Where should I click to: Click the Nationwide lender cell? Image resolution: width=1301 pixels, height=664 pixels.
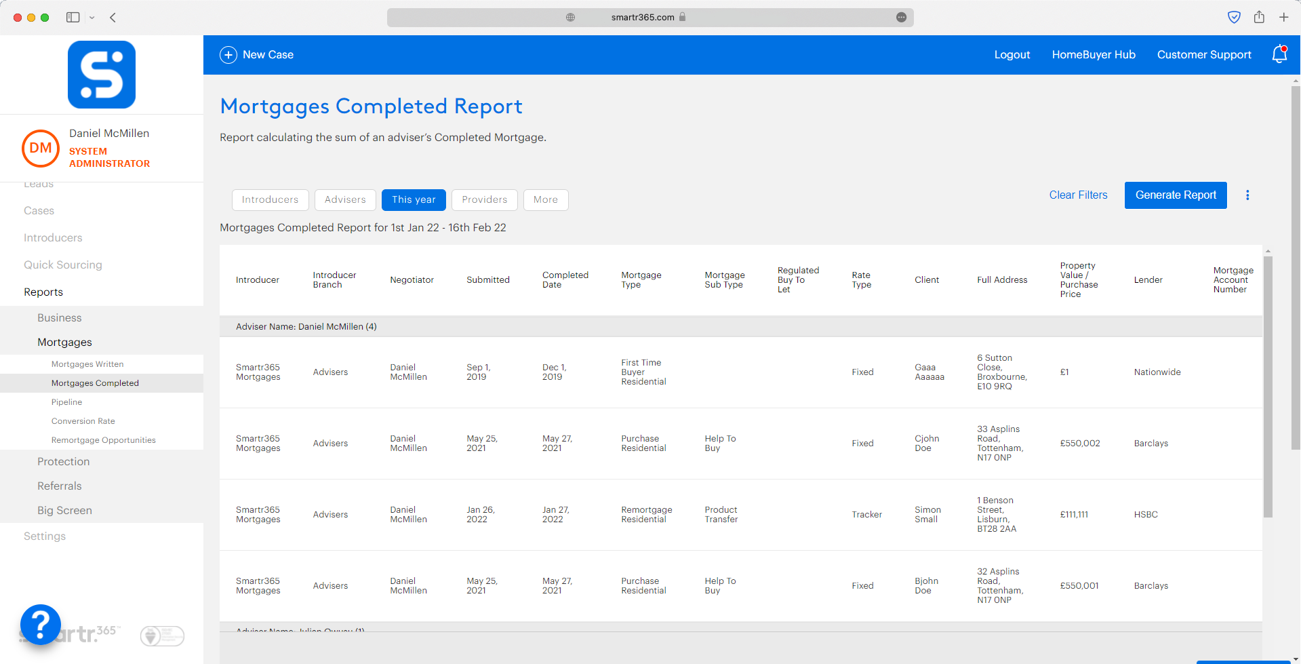tap(1157, 372)
